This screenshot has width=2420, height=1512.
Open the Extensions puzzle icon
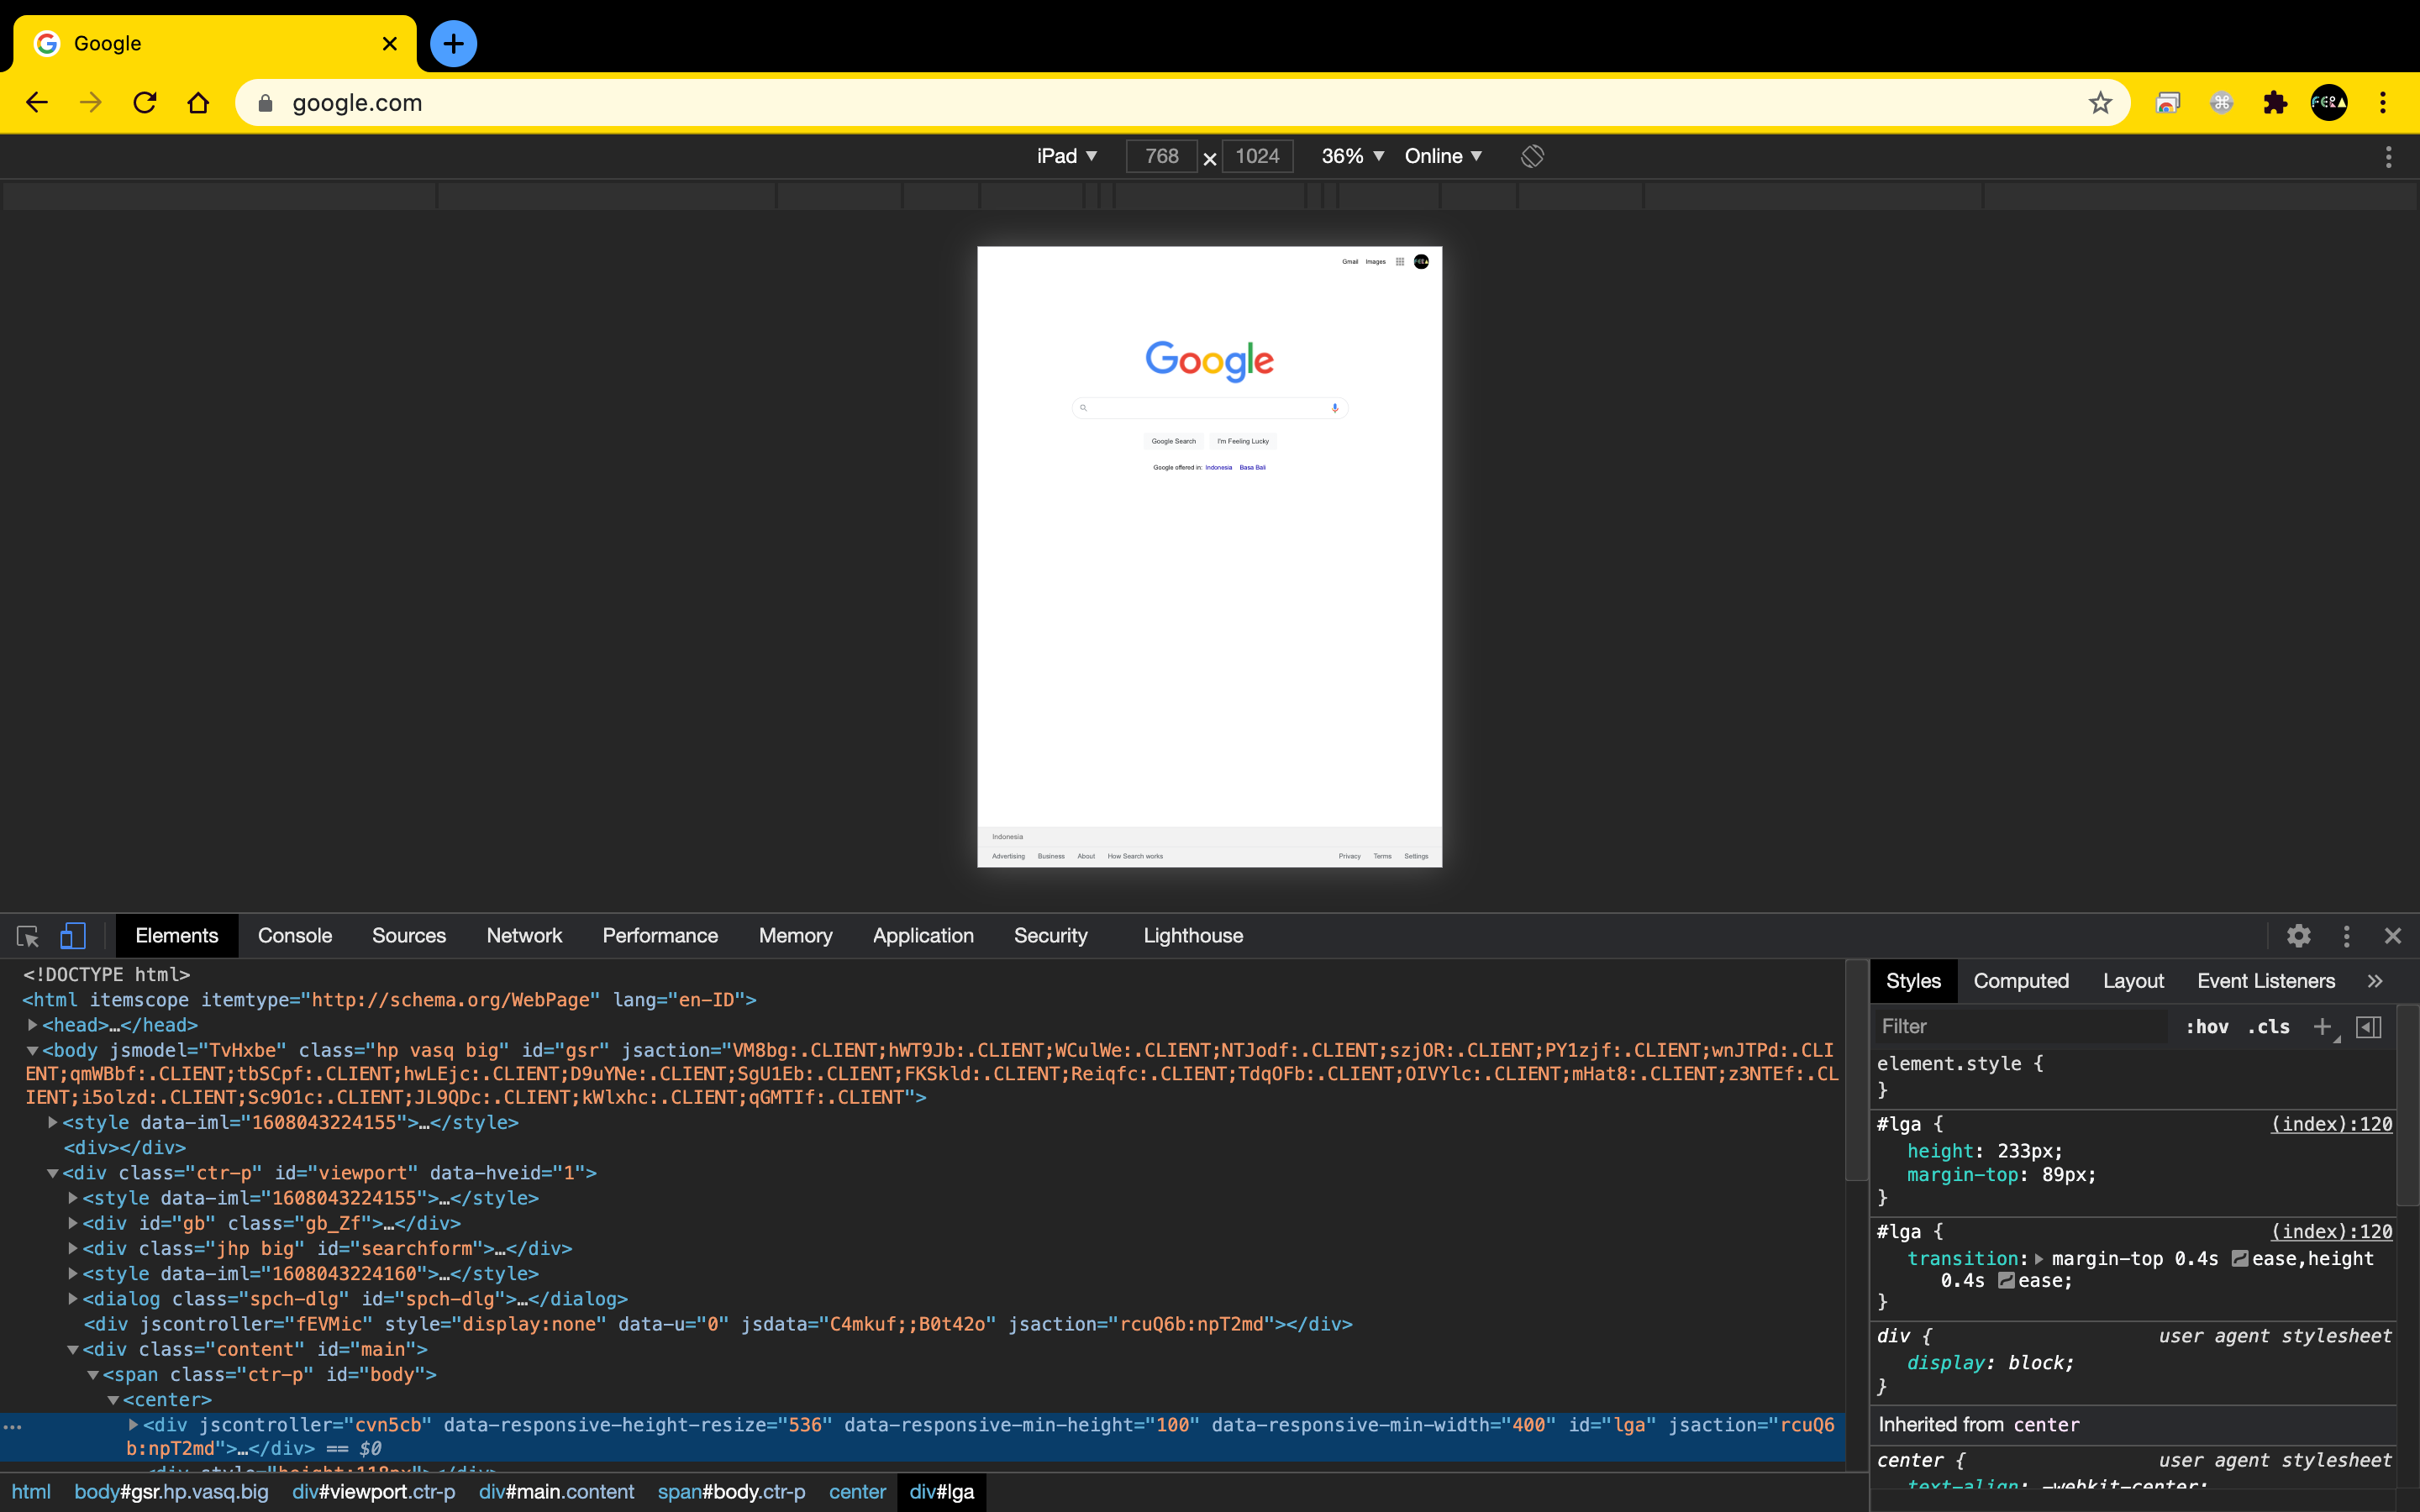click(2275, 103)
